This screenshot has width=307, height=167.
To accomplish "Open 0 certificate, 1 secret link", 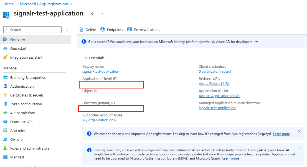I will [x=215, y=71].
